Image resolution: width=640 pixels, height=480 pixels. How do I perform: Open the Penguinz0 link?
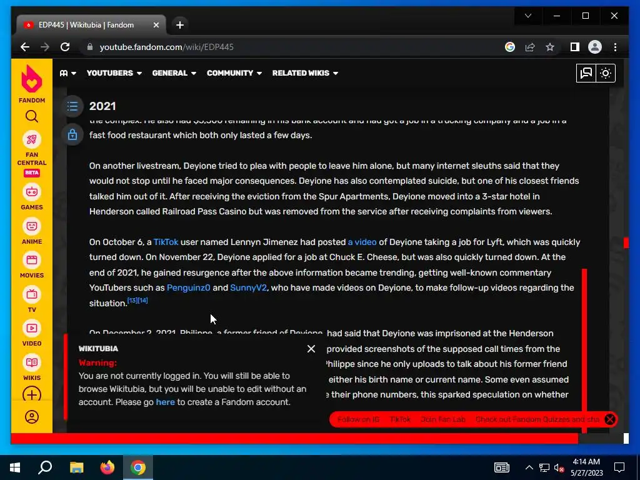click(x=189, y=287)
